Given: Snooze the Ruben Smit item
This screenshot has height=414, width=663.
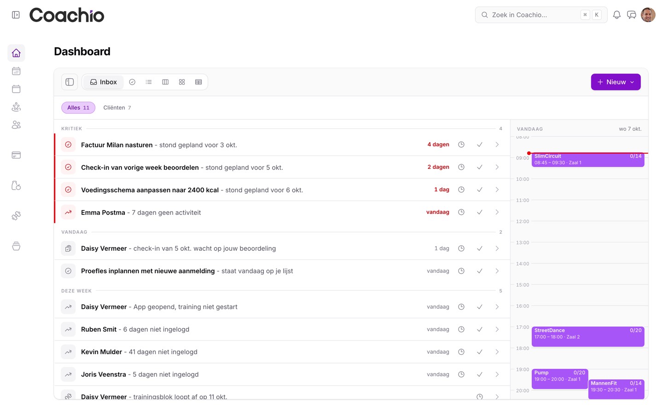Looking at the screenshot, I should click(x=461, y=329).
